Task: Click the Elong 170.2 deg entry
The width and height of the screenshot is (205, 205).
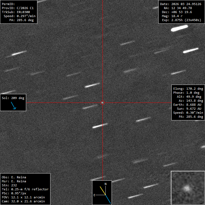Action: (188, 89)
